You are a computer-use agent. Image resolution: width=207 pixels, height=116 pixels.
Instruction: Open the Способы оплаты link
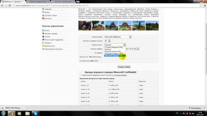51,15
